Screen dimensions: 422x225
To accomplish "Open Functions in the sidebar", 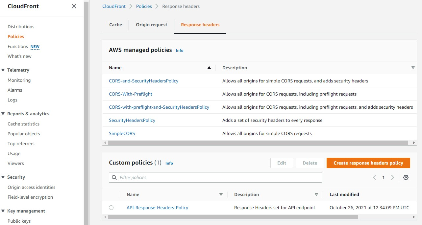I will click(x=18, y=46).
